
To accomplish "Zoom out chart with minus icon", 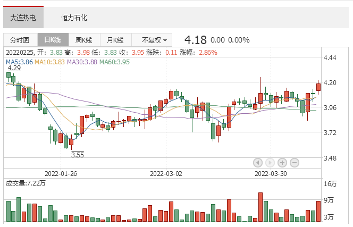I will click(295, 163).
